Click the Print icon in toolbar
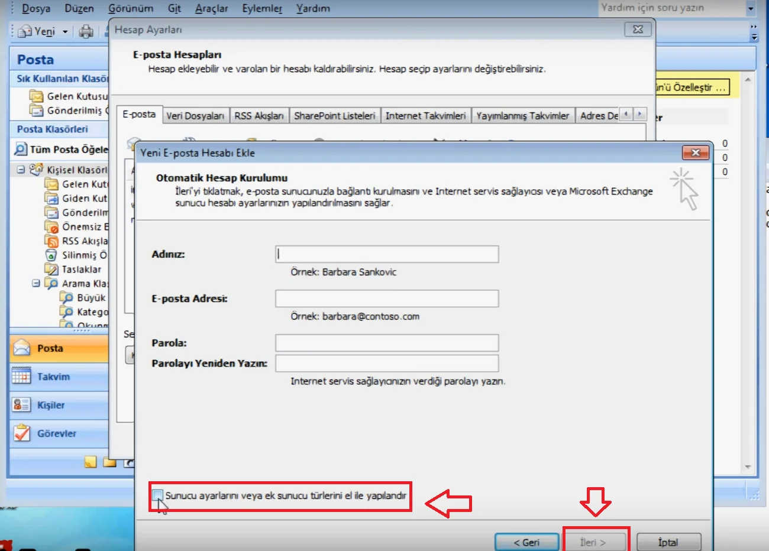 click(86, 31)
